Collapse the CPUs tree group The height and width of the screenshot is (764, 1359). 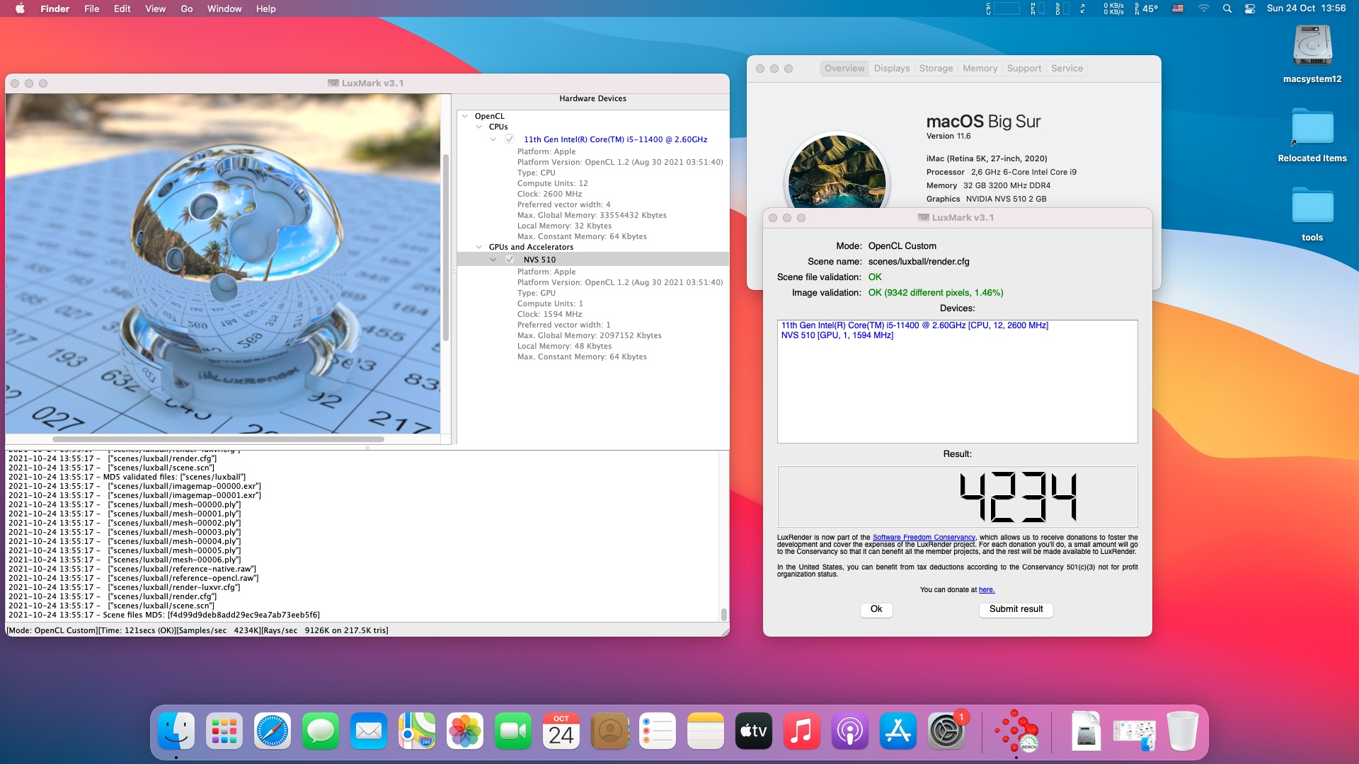479,127
